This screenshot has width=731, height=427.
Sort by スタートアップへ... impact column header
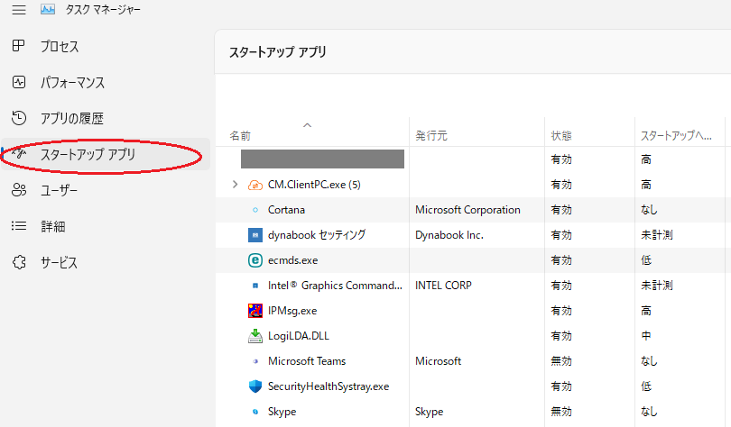pyautogui.click(x=676, y=136)
